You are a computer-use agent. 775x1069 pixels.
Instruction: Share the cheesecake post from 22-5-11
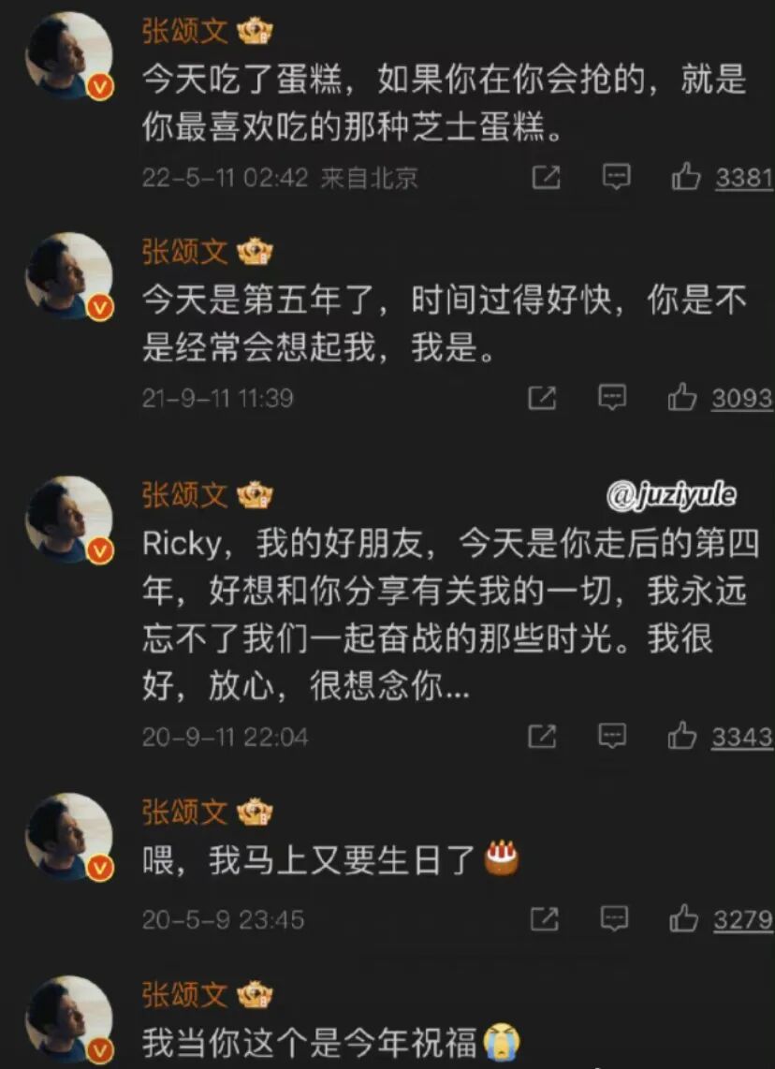546,178
